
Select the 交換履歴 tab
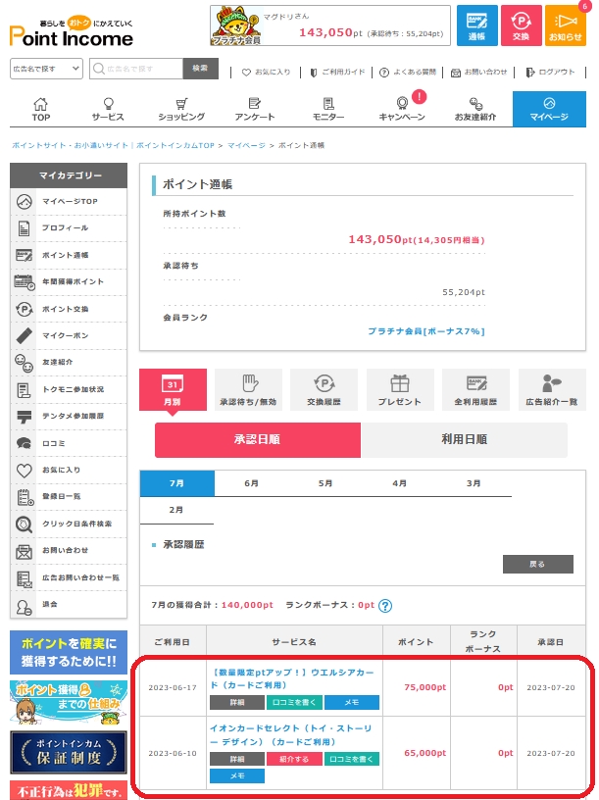pyautogui.click(x=324, y=390)
